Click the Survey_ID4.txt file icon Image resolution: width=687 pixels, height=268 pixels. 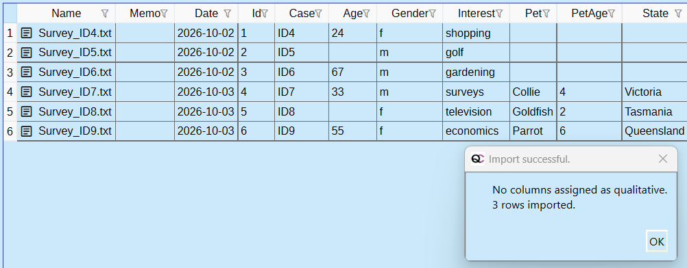pyautogui.click(x=27, y=33)
